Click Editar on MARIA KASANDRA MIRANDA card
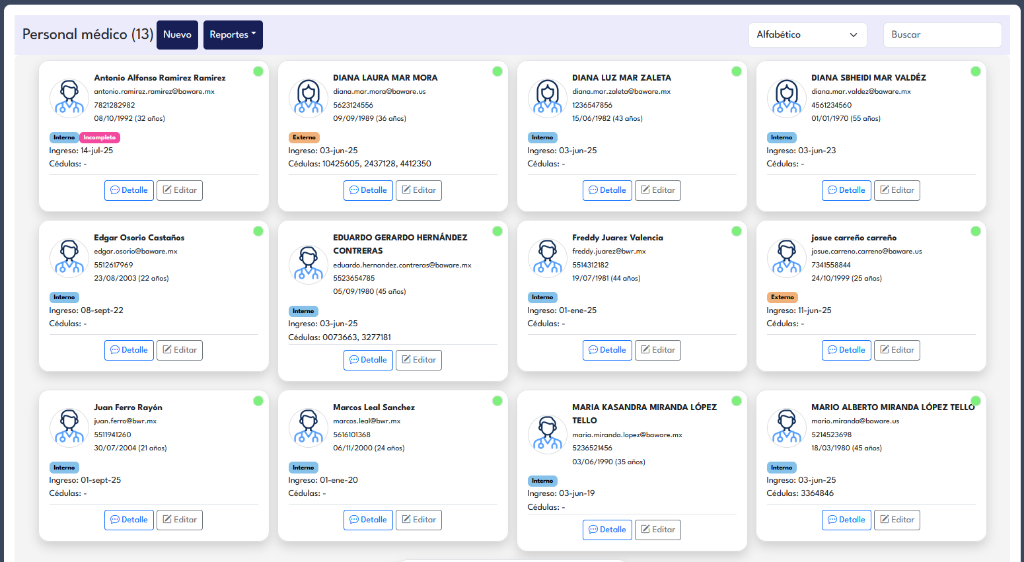 (657, 530)
